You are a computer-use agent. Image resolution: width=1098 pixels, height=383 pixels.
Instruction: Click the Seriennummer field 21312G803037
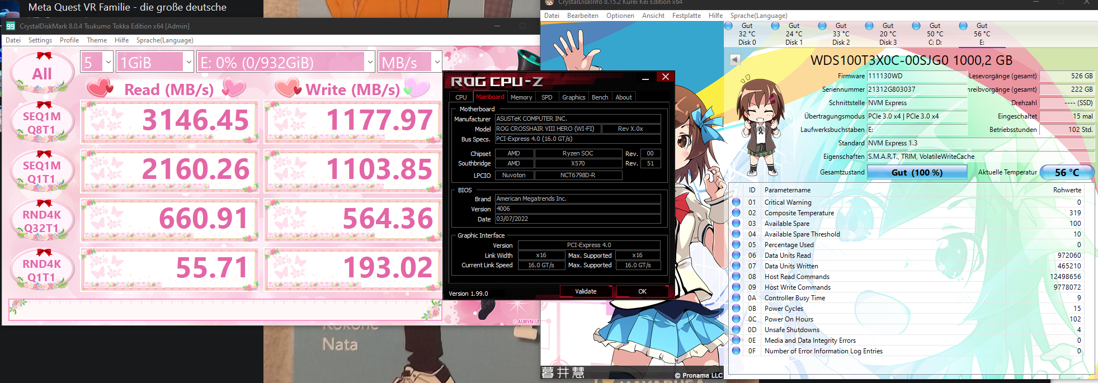coord(917,89)
